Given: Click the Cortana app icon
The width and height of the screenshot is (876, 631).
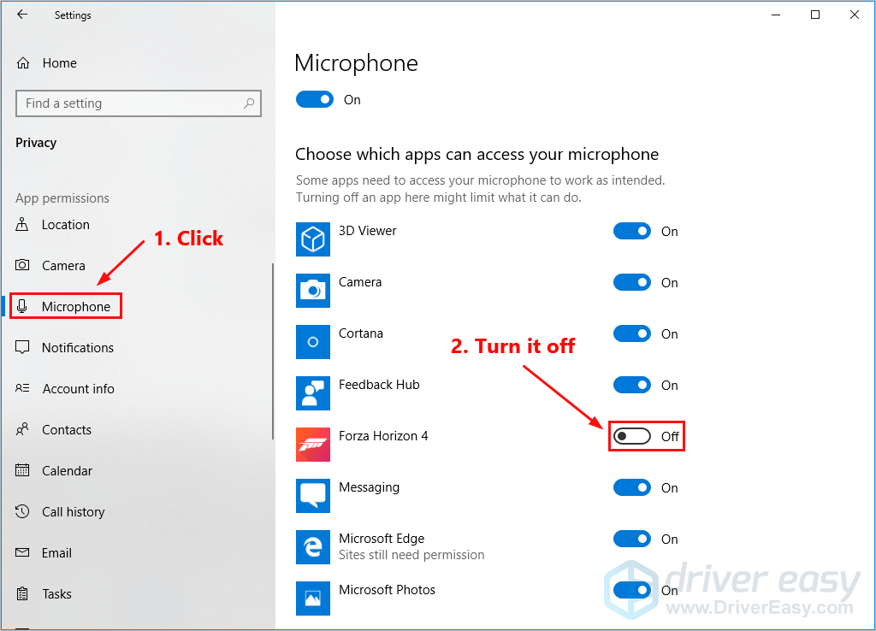Looking at the screenshot, I should click(x=313, y=342).
